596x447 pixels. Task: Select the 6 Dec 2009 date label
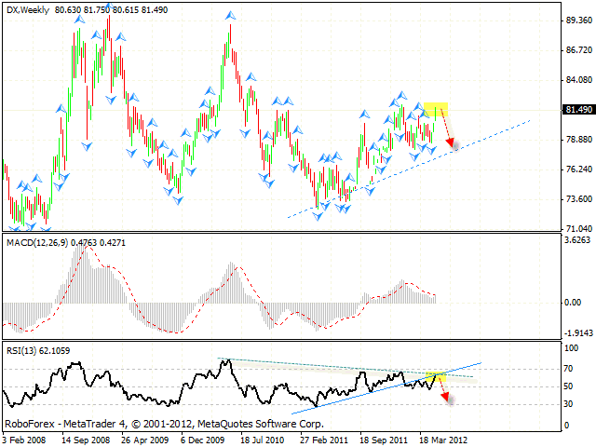[205, 438]
